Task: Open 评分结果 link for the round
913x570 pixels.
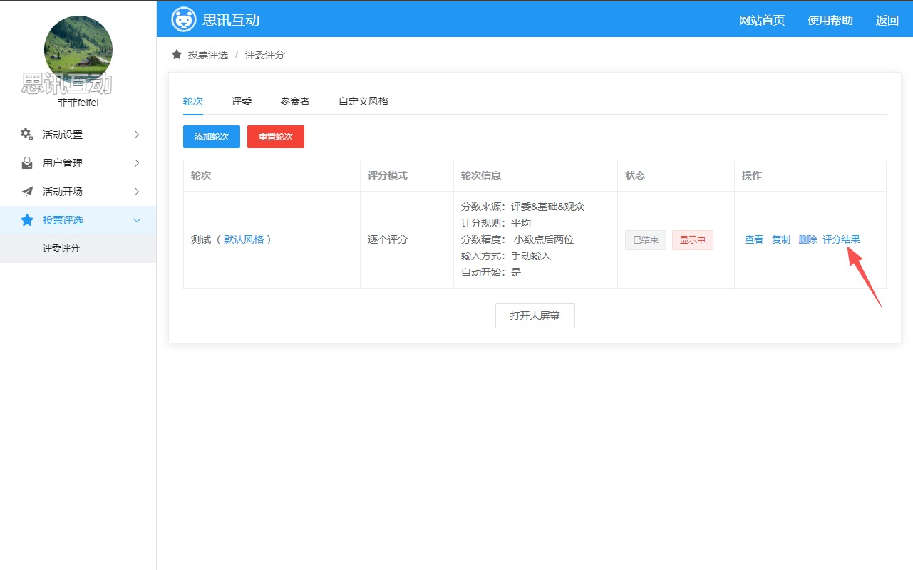Action: click(x=841, y=239)
